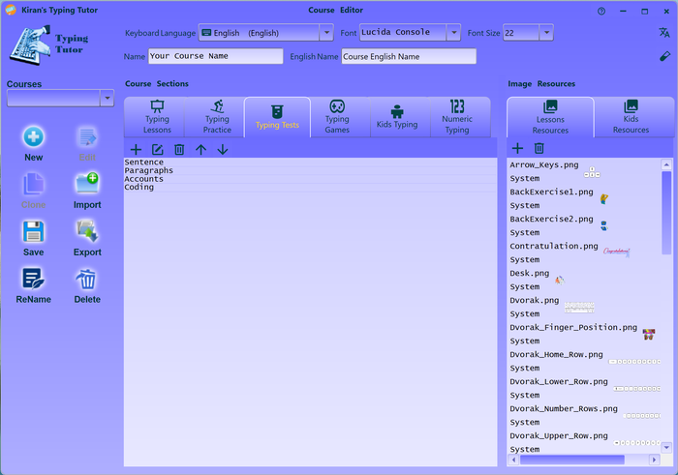Open the help question mark icon
The image size is (678, 475).
pos(601,12)
